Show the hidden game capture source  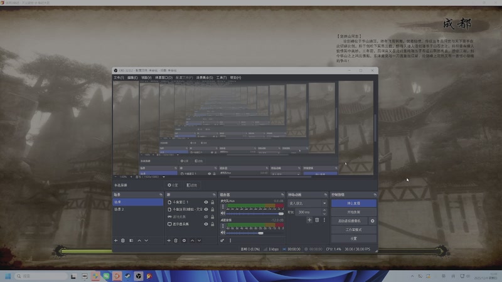pyautogui.click(x=206, y=217)
